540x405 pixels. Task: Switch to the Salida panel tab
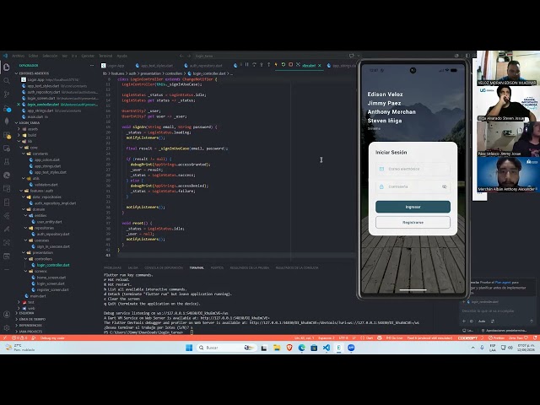coord(133,267)
